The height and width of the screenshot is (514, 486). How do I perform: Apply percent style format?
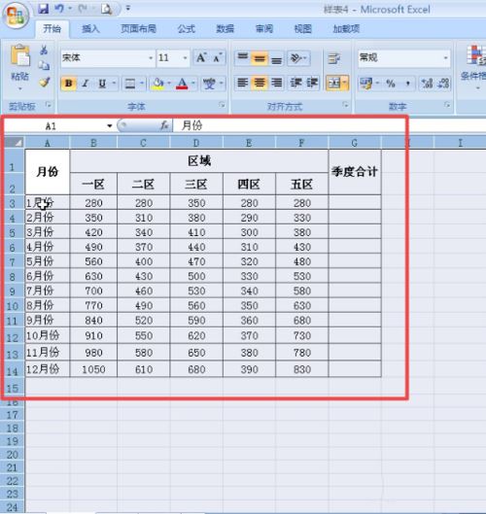pos(390,84)
